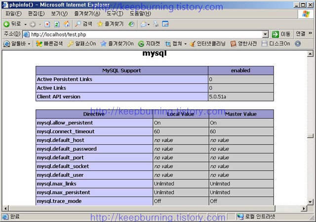Click the mysql.allow_persistent directive cell

[x=94, y=123]
